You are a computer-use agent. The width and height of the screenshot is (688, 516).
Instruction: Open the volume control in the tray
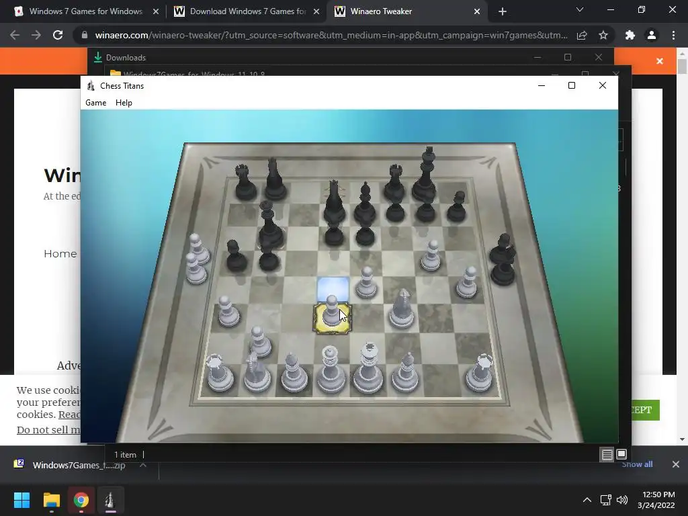(x=621, y=500)
